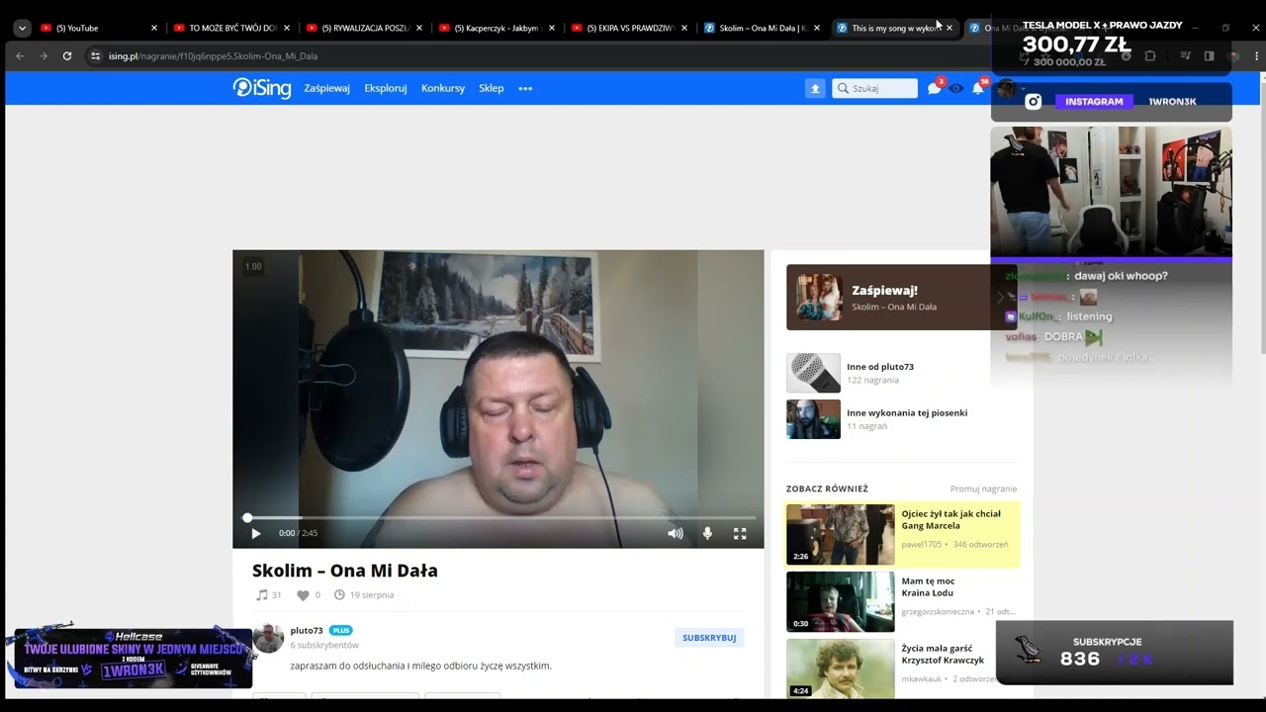Click the PLUS badge next to pluto73
The height and width of the screenshot is (712, 1266).
pyautogui.click(x=340, y=630)
